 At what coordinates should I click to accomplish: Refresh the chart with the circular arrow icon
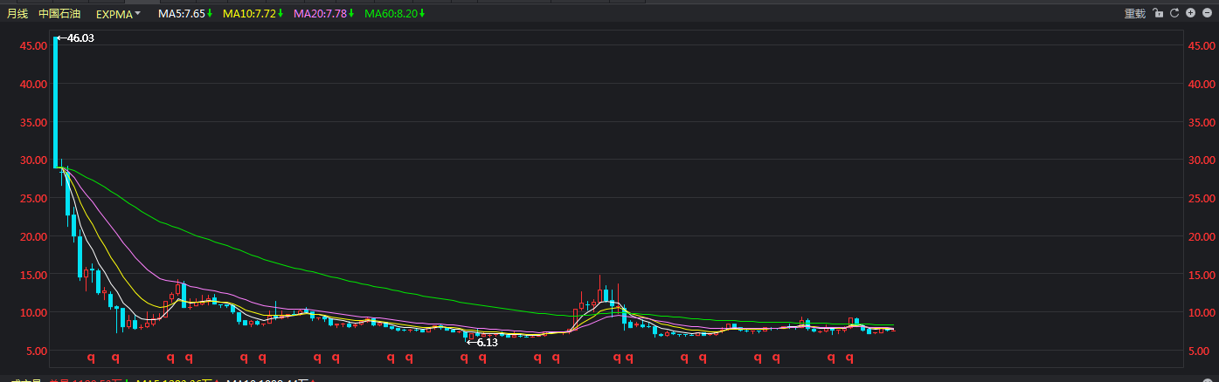coord(1174,13)
